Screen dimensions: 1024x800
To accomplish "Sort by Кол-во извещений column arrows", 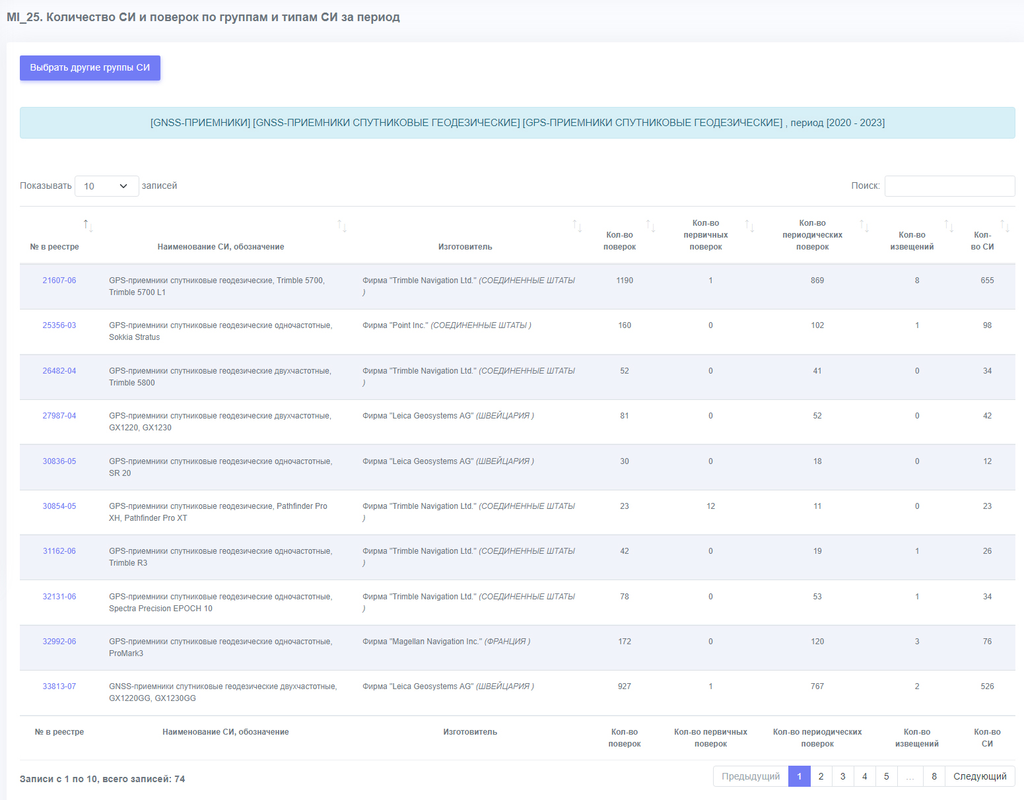I will pos(949,226).
